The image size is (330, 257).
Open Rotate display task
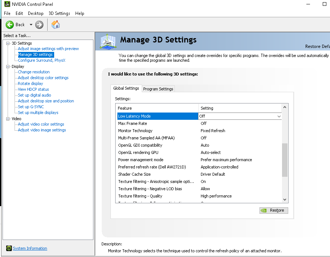[30, 83]
